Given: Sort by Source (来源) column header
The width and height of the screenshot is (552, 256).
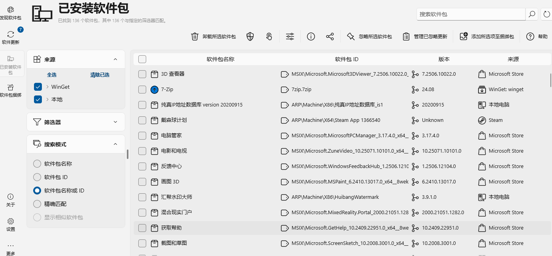Looking at the screenshot, I should click(x=513, y=59).
